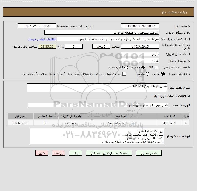Select the کالا radio button

pos(156,67)
